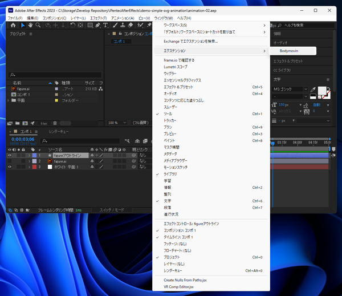Open the MS ゴシック font dropdown
The height and width of the screenshot is (296, 342).
point(290,89)
